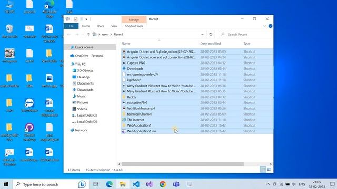
Task: Select Angular Dotnet core and sql connection file
Action: [197, 57]
